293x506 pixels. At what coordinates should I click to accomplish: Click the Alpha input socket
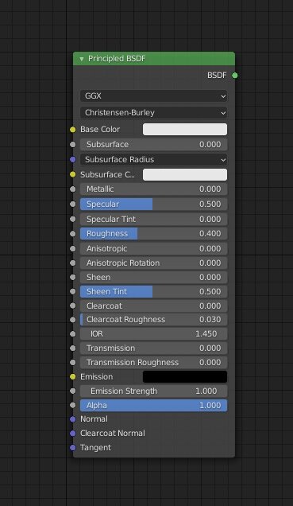73,405
